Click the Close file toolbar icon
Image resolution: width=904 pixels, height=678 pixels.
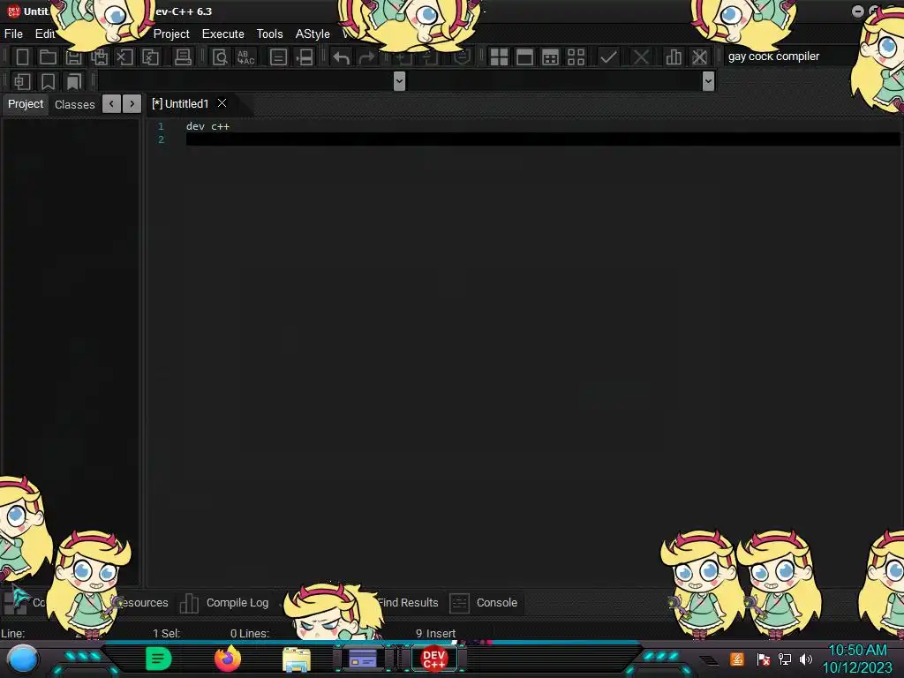[124, 56]
